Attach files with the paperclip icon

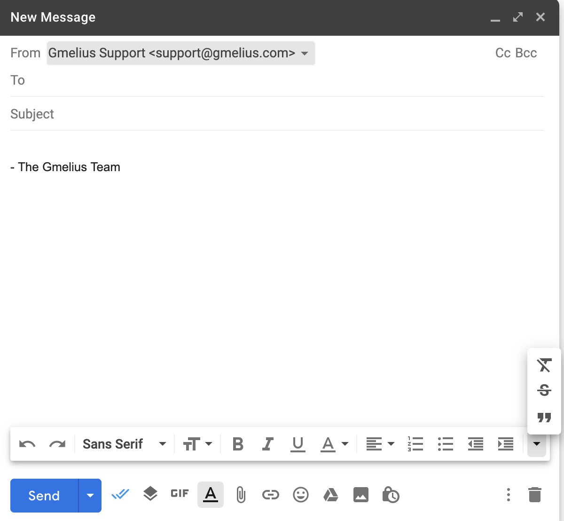(x=241, y=495)
